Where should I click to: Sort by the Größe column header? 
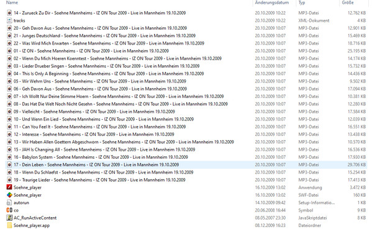(348, 2)
